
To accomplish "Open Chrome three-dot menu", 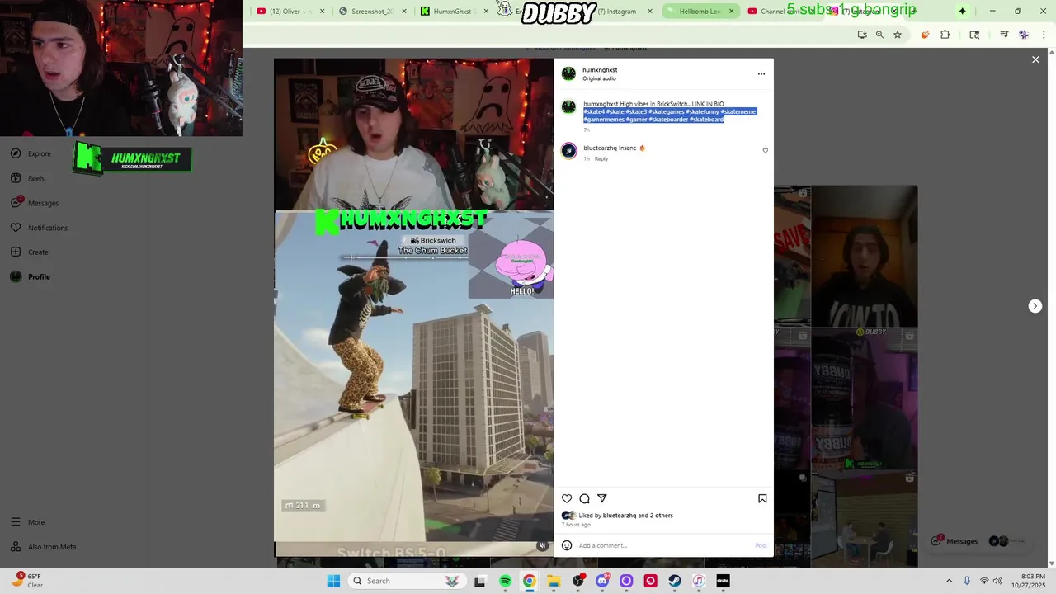I will pos(1044,35).
